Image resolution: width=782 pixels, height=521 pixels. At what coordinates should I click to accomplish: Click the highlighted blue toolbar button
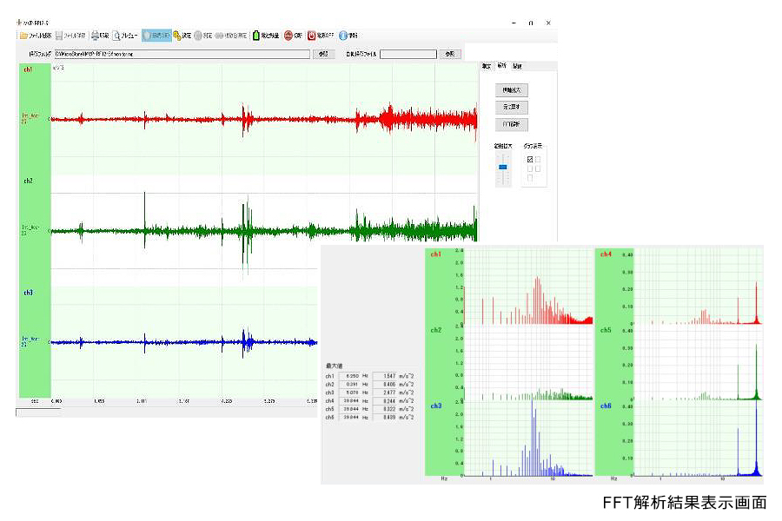point(156,36)
